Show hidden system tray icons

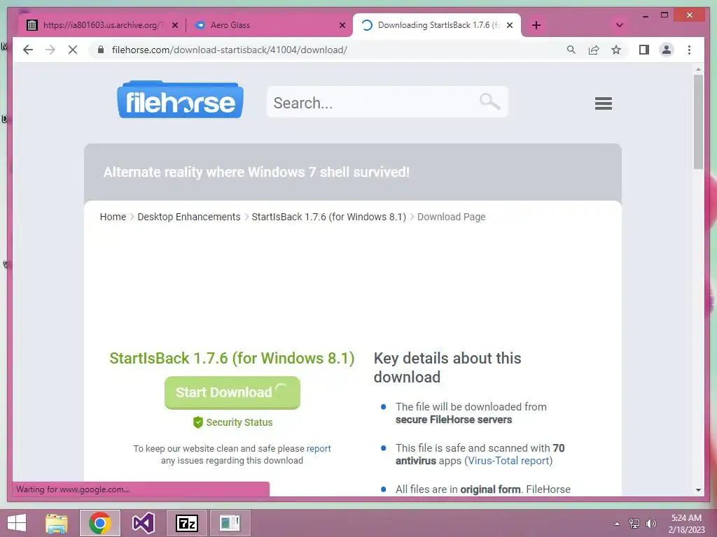click(x=618, y=524)
